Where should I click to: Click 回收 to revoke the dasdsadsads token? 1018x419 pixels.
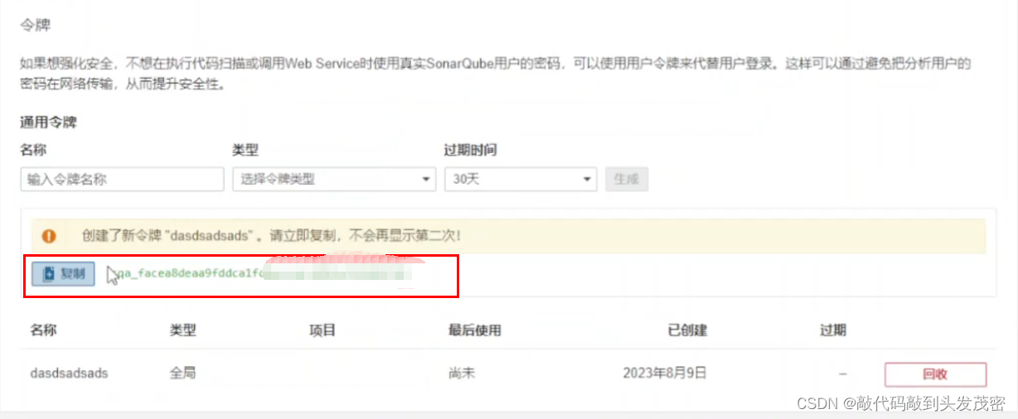[934, 374]
